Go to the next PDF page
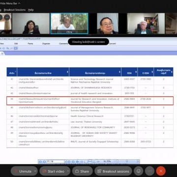The height and width of the screenshot is (177, 177). point(69,162)
